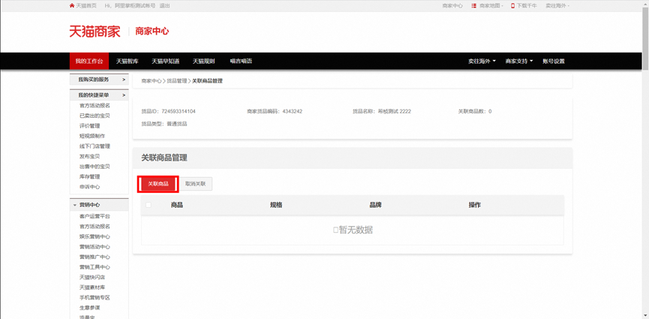Click the red 关联商品 button
This screenshot has width=649, height=319.
(158, 184)
